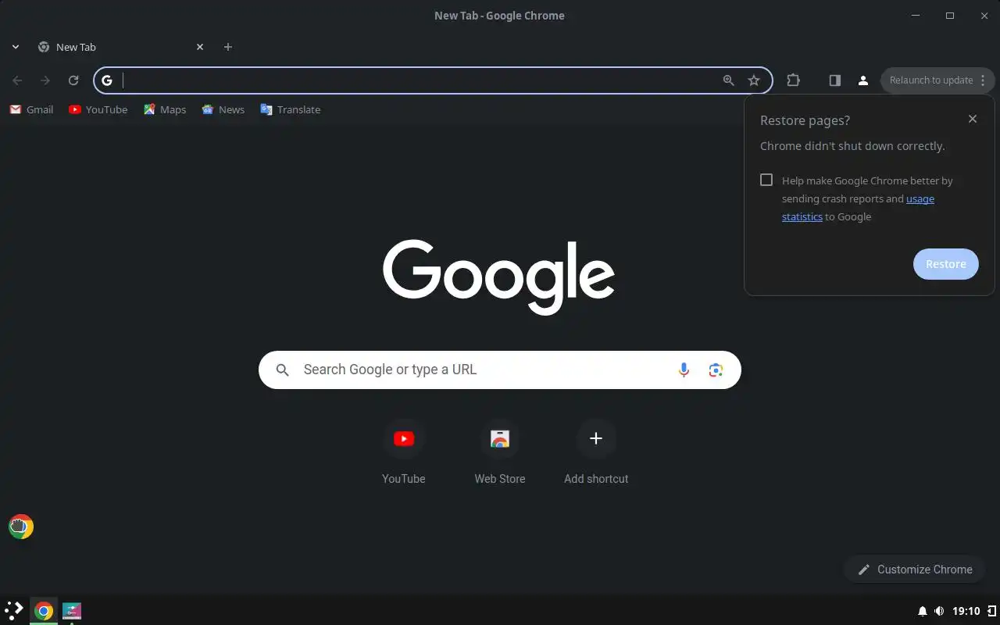Open Gmail bookmark
This screenshot has width=1000, height=625.
(x=31, y=109)
